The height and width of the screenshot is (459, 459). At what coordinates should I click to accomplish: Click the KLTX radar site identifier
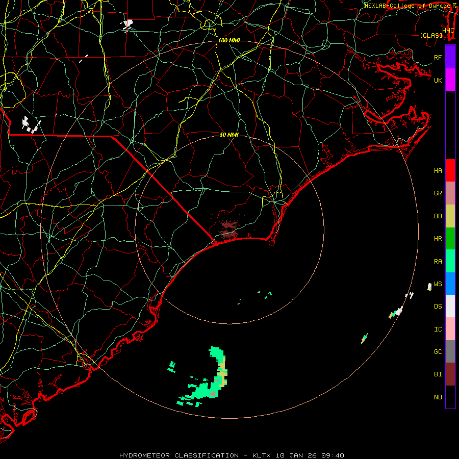[262, 455]
